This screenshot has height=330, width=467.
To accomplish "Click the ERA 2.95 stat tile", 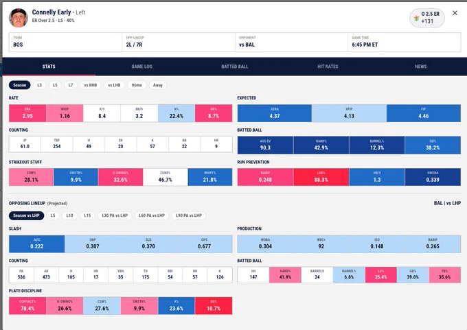I will pyautogui.click(x=27, y=113).
